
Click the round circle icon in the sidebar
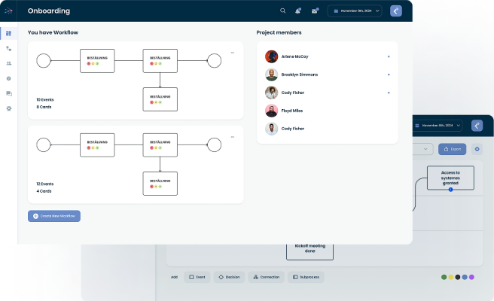pos(9,78)
